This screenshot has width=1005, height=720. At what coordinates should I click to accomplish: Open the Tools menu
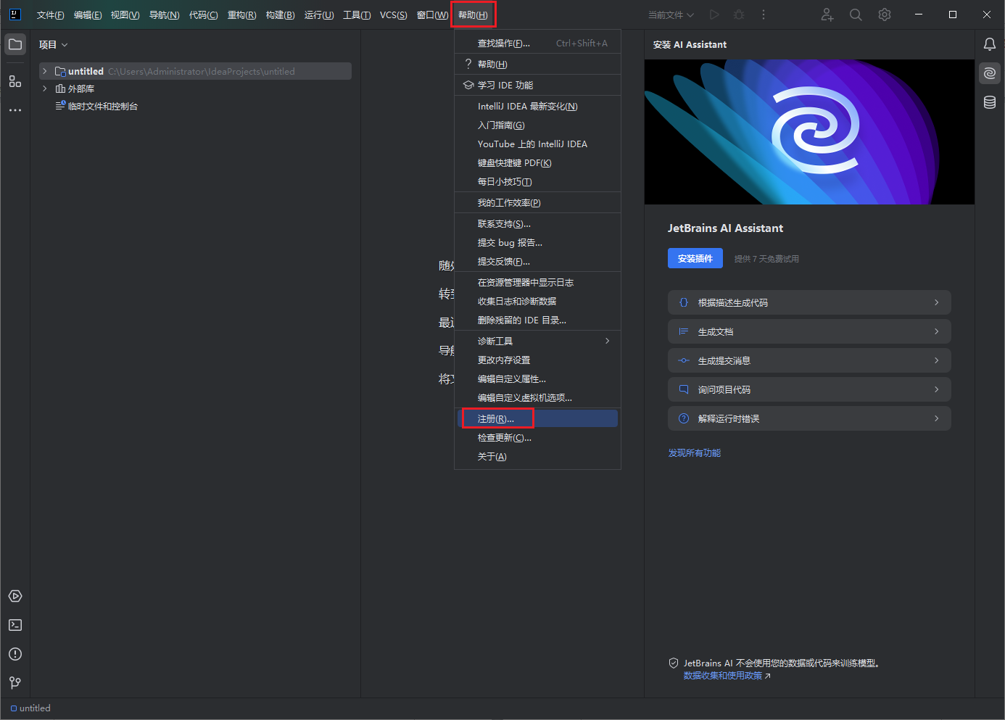click(x=357, y=15)
